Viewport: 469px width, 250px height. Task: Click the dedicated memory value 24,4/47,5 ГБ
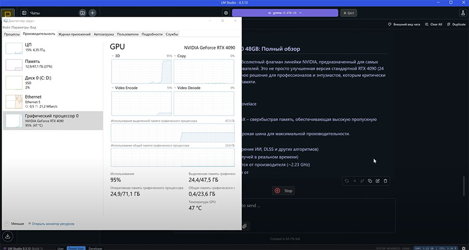pyautogui.click(x=203, y=180)
